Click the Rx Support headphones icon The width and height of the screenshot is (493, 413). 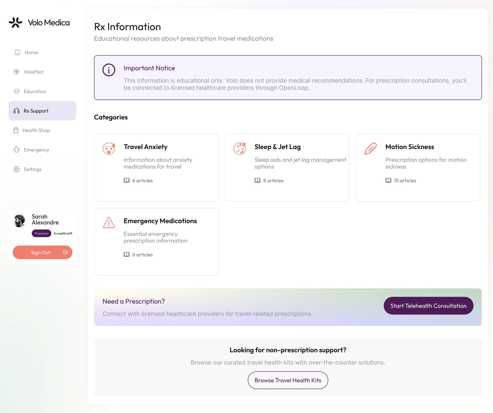[x=17, y=111]
